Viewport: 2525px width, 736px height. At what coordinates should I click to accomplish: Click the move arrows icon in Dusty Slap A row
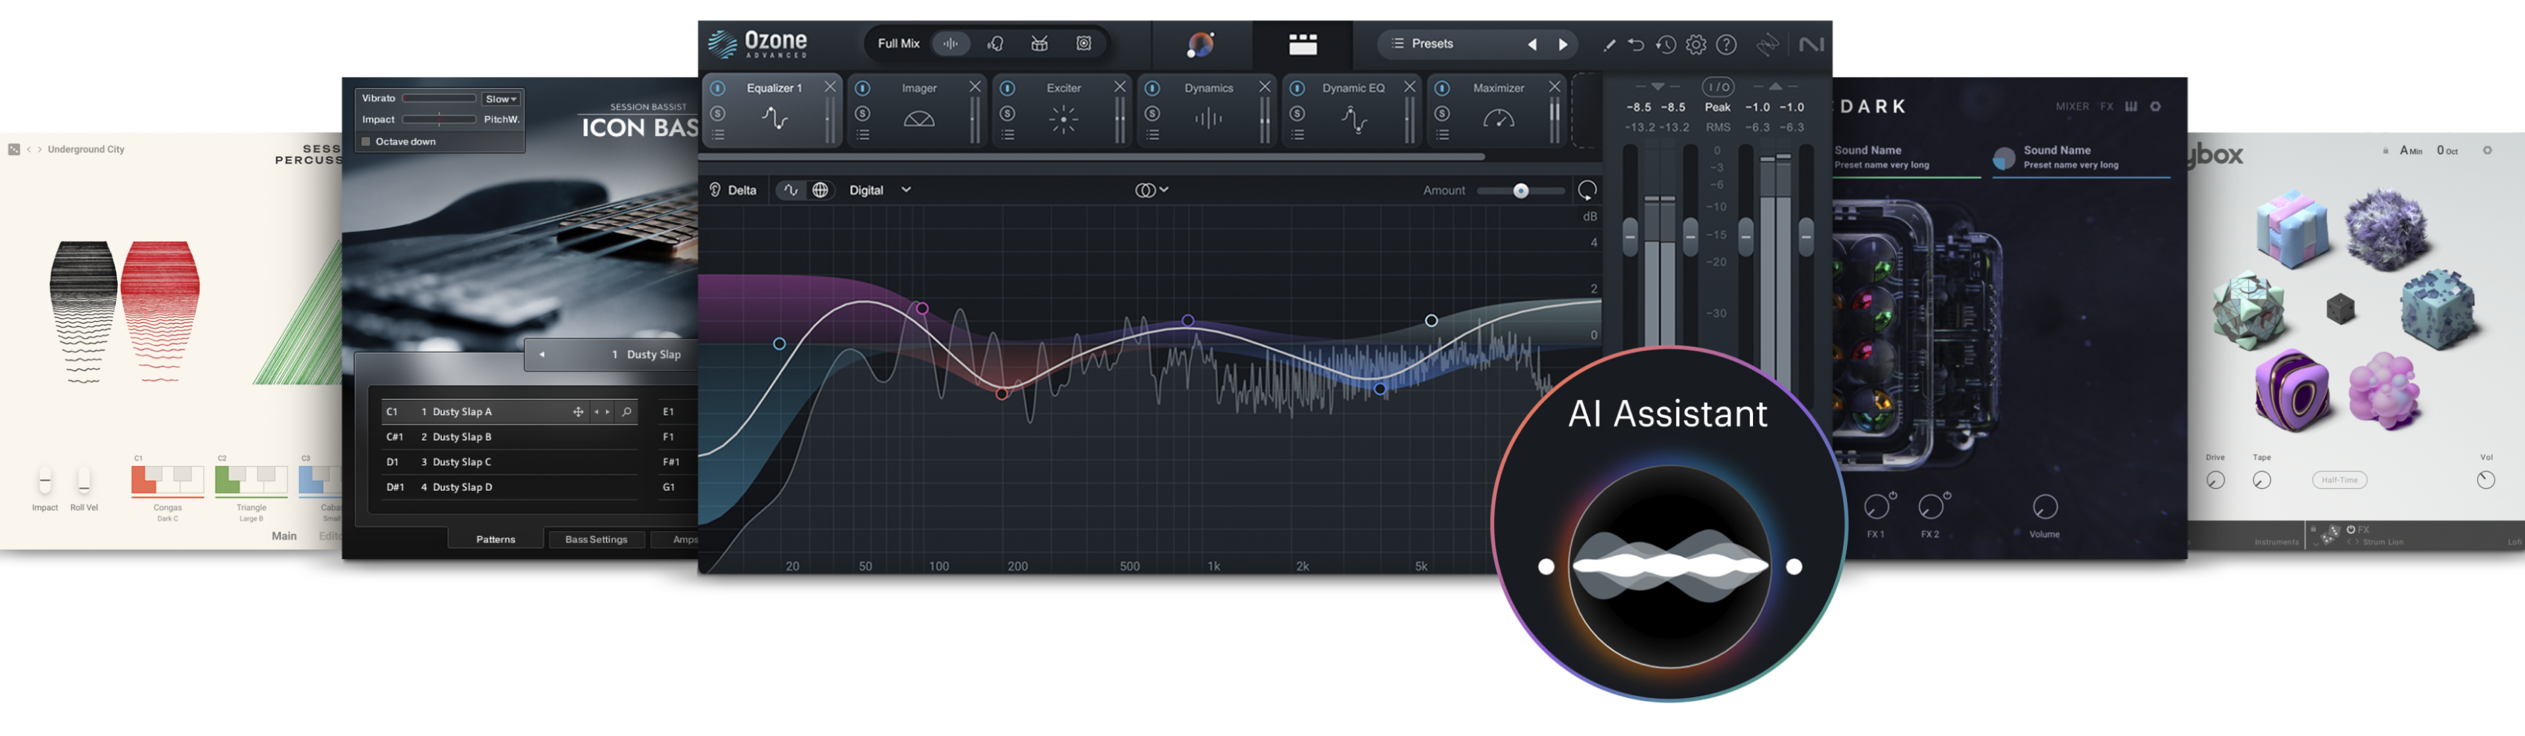tap(577, 411)
